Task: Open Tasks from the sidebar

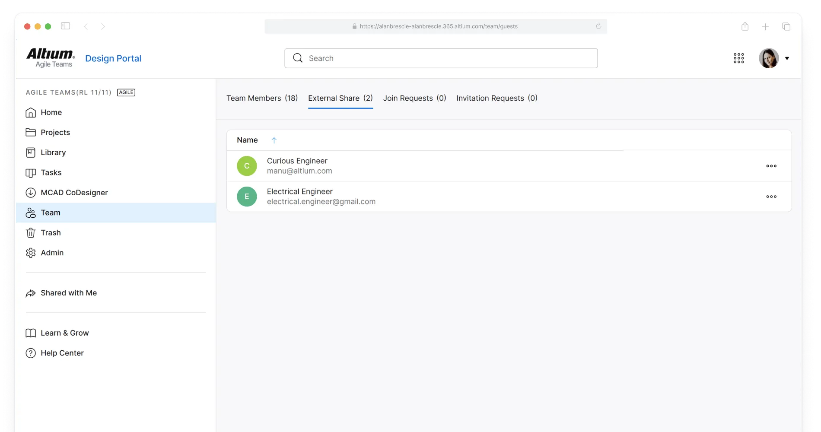Action: click(115, 172)
